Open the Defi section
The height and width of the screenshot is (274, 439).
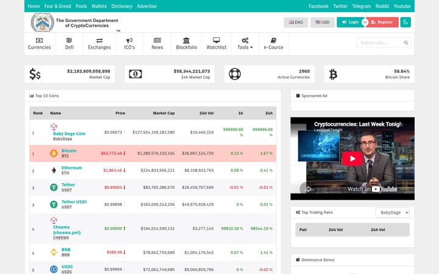(x=69, y=44)
